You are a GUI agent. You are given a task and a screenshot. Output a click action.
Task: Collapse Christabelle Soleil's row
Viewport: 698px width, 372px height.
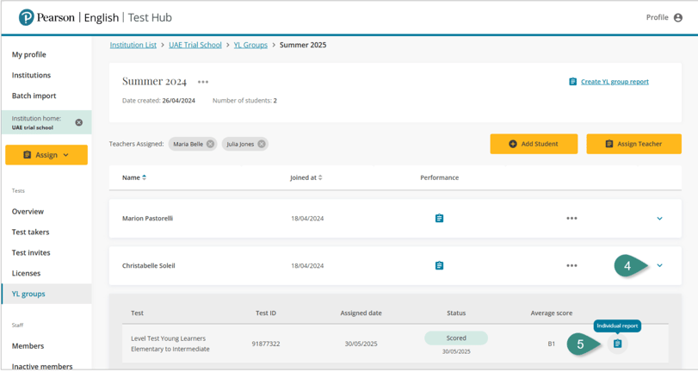(x=659, y=266)
